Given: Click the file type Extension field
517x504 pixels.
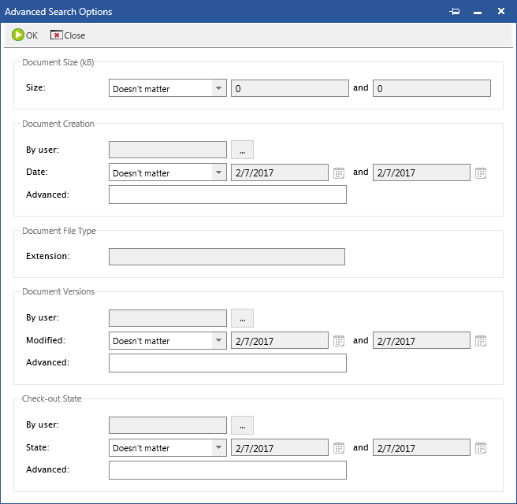Looking at the screenshot, I should pyautogui.click(x=226, y=257).
